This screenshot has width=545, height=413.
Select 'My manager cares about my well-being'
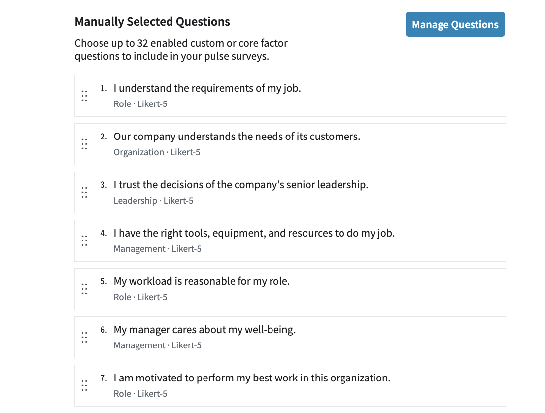tap(204, 330)
